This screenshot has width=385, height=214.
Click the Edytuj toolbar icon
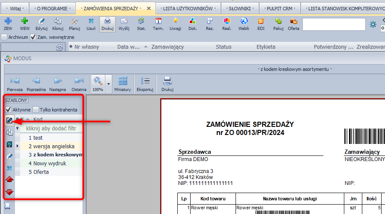41,21
